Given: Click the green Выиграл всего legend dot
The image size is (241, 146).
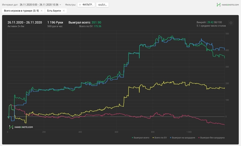Looking at the screenshot, I should (133, 138).
